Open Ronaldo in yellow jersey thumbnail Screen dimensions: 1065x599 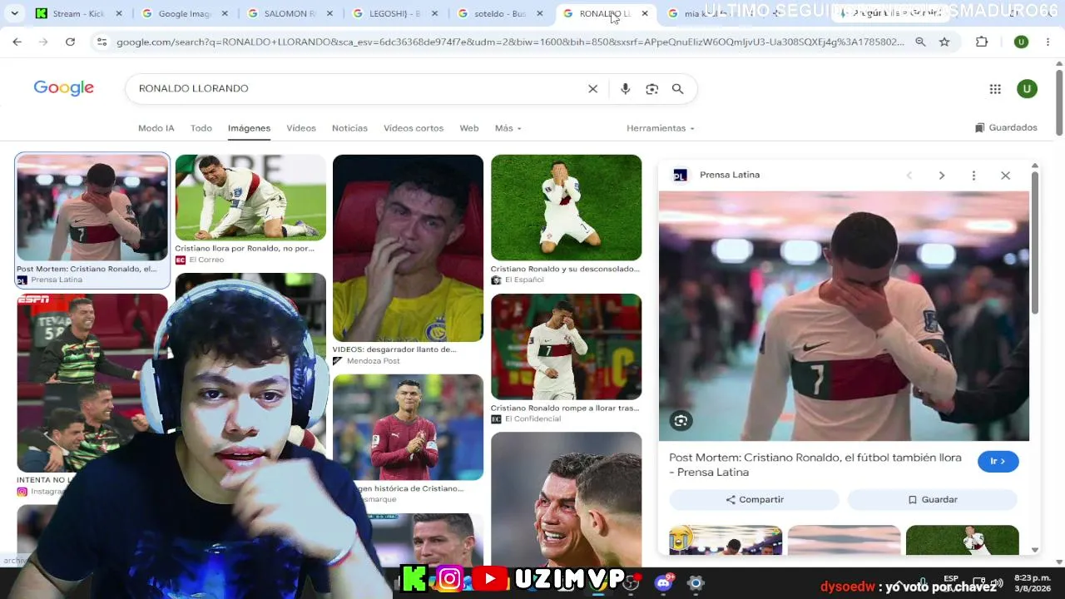[x=408, y=248]
